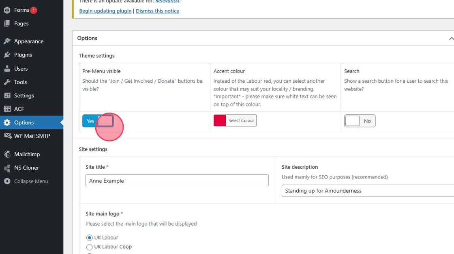Toggle the Search switch set to No

pyautogui.click(x=360, y=121)
